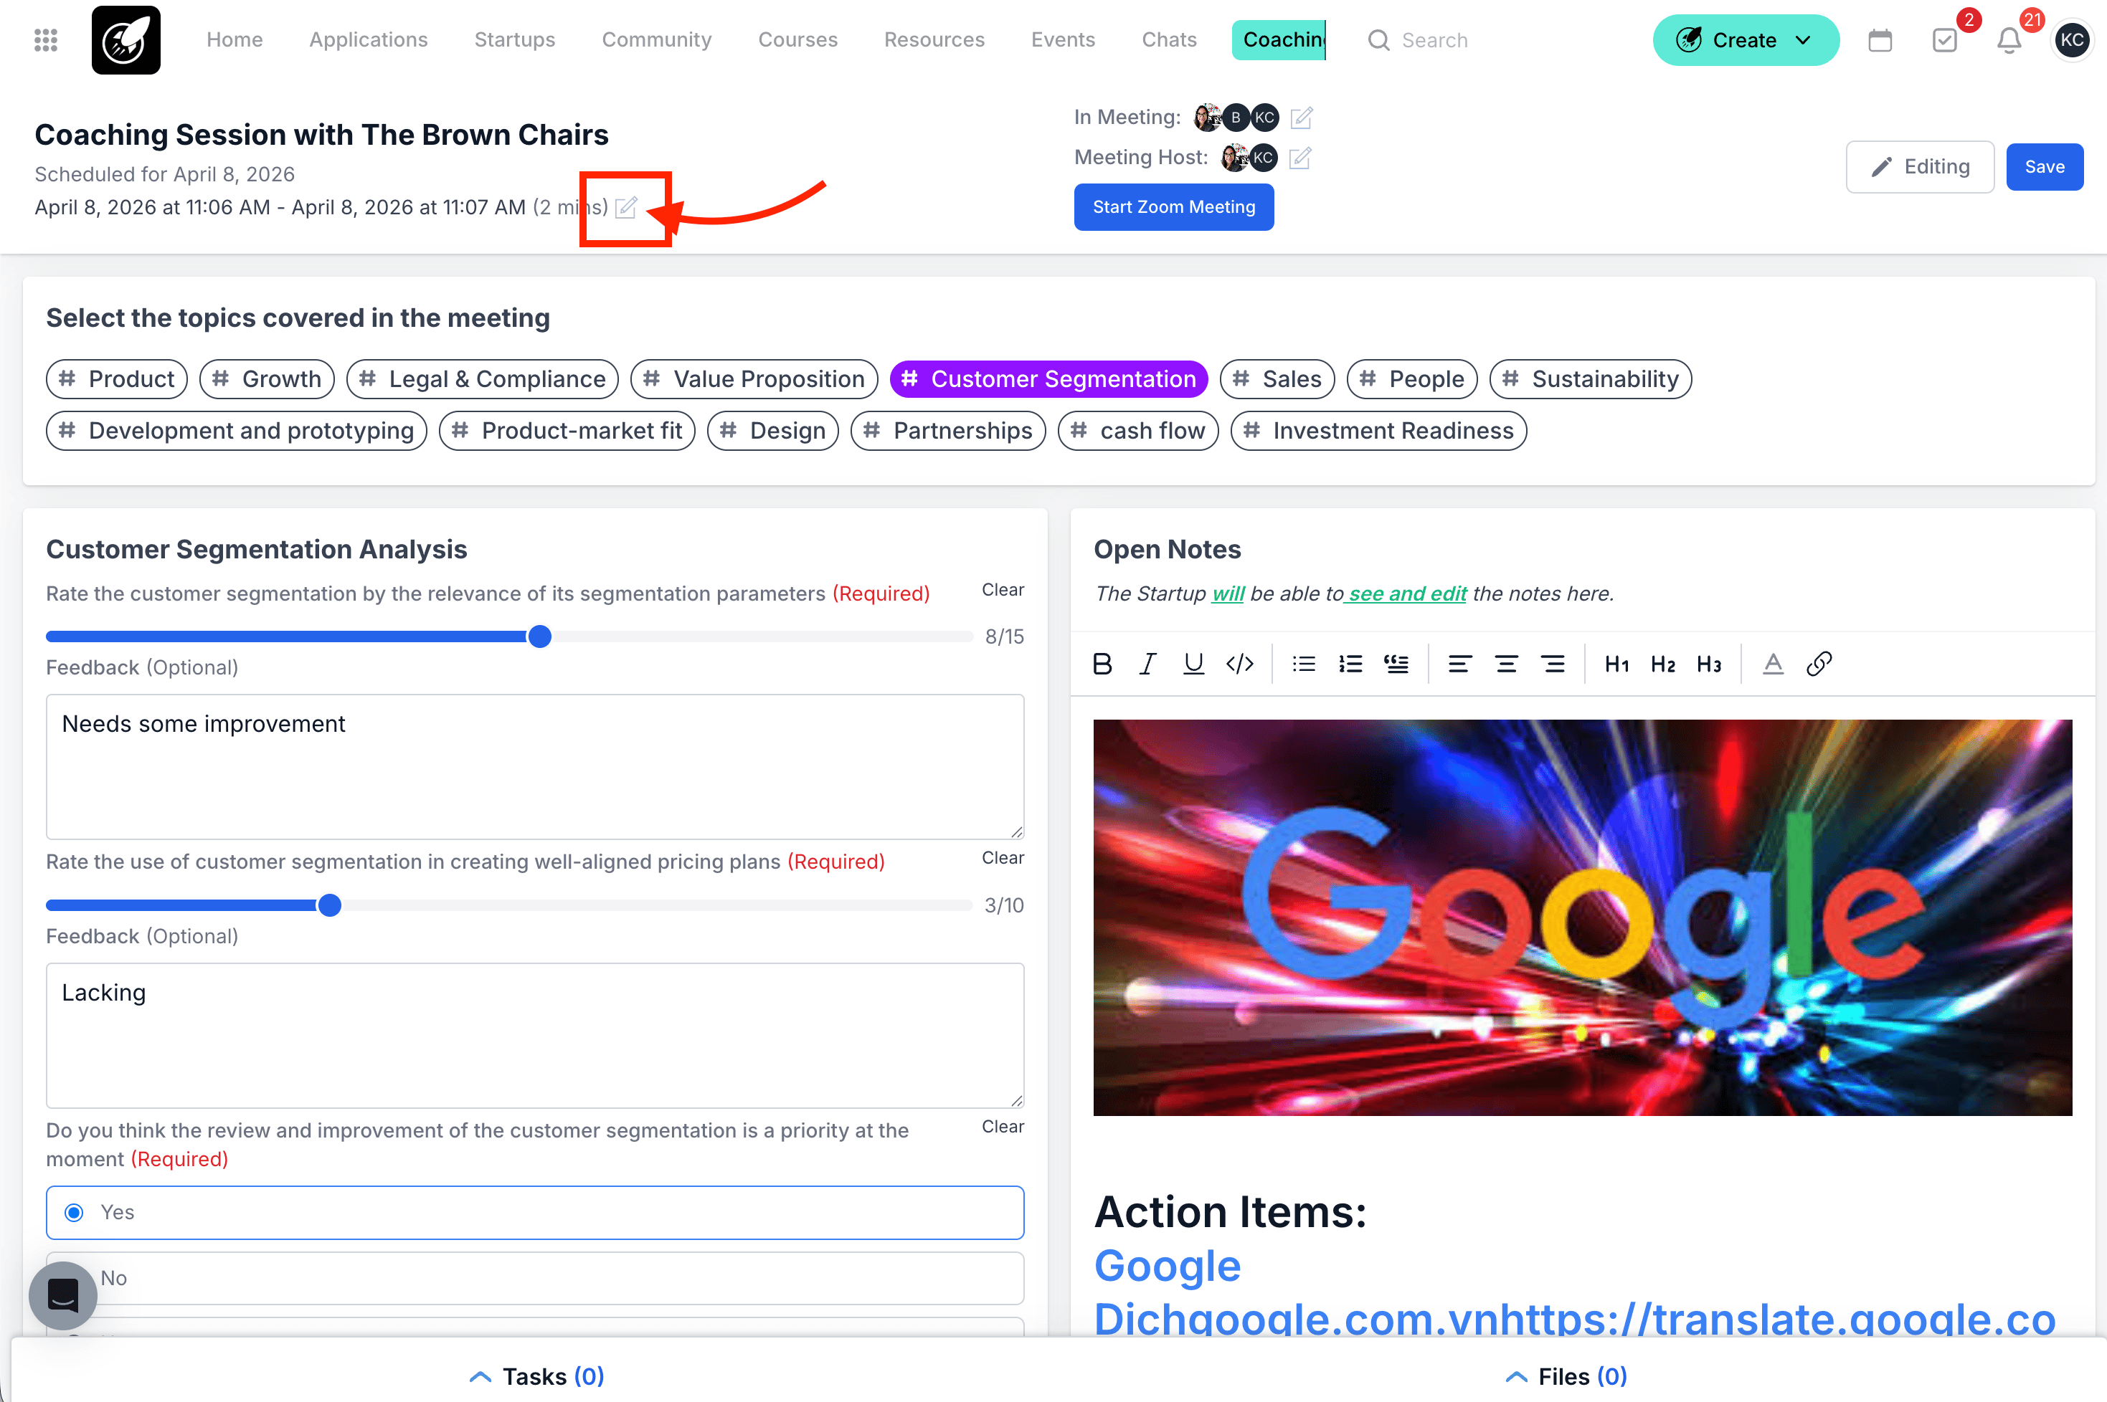Open the Events tab
The width and height of the screenshot is (2107, 1402).
pyautogui.click(x=1063, y=40)
